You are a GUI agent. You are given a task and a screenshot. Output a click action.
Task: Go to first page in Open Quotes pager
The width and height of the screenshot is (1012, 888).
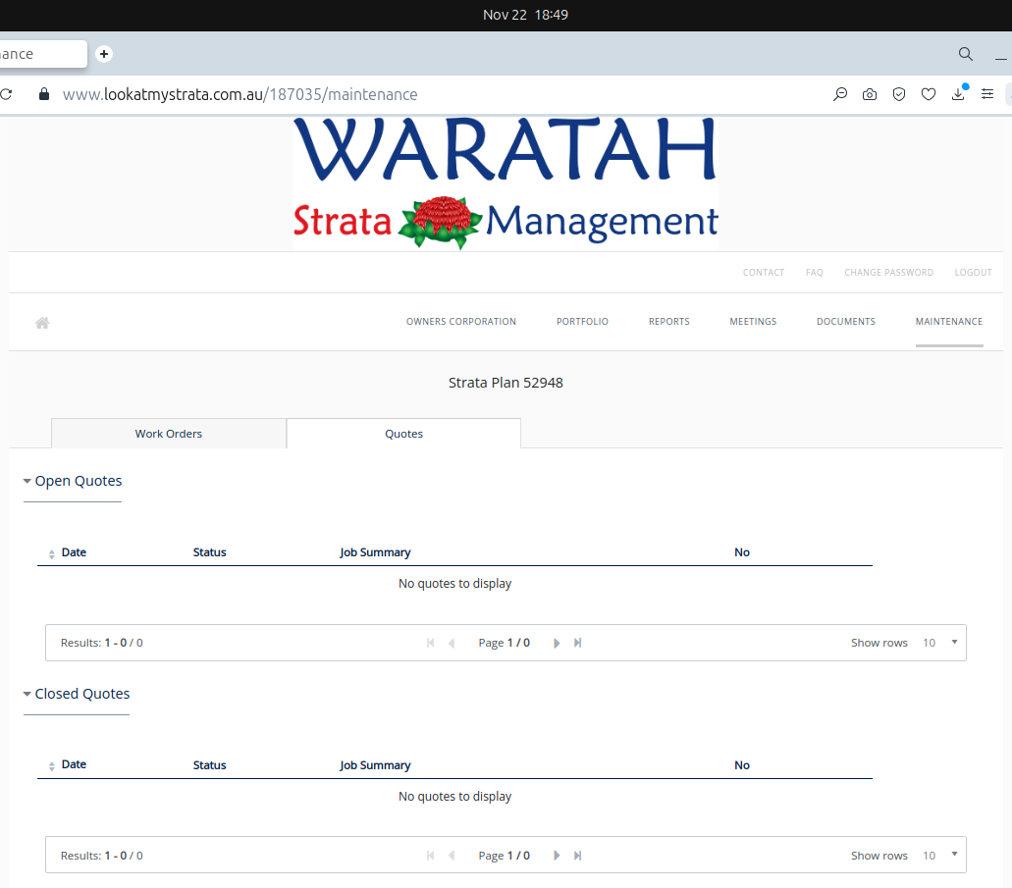[431, 643]
